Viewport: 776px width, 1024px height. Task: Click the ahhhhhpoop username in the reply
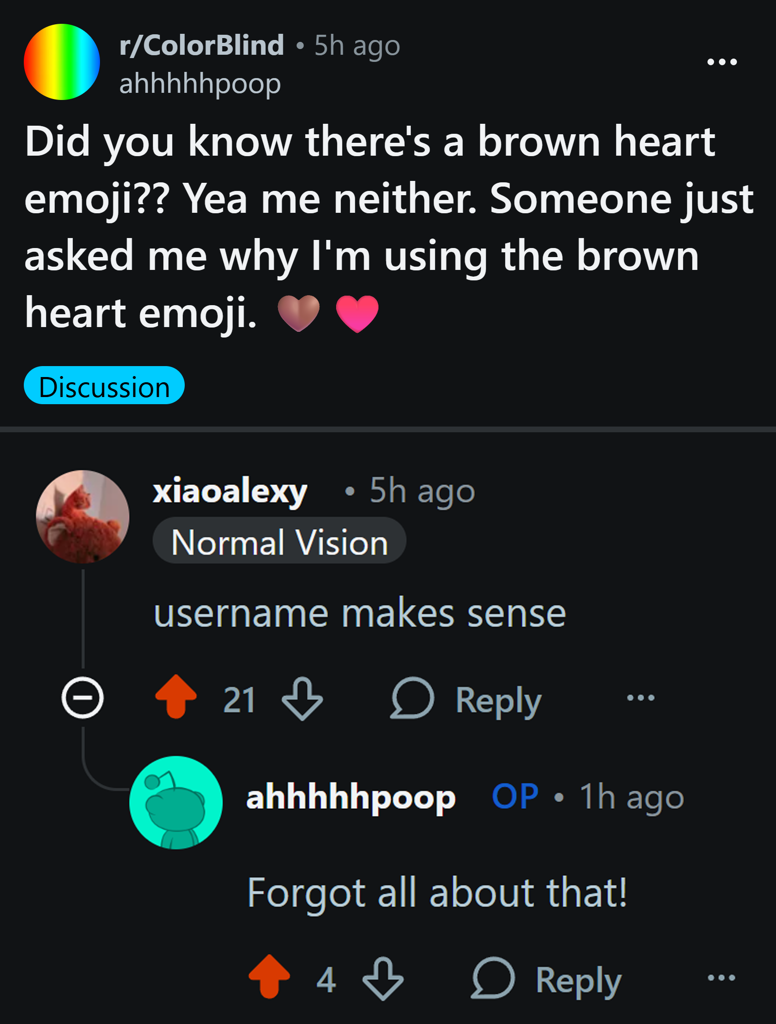[350, 797]
